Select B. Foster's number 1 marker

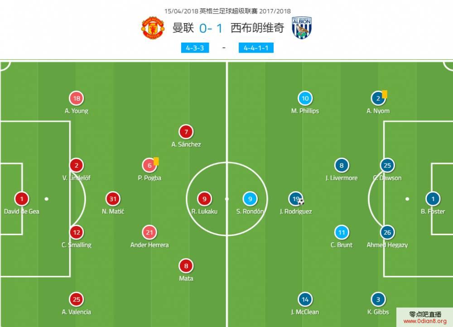(433, 199)
